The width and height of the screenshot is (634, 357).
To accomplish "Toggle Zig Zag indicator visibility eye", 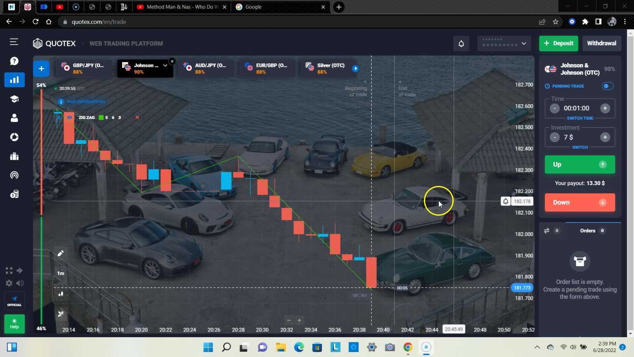I will pyautogui.click(x=70, y=117).
